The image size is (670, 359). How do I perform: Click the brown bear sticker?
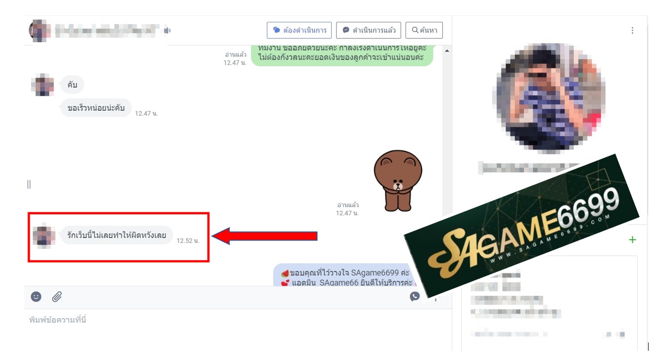(x=398, y=180)
